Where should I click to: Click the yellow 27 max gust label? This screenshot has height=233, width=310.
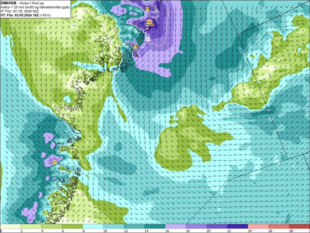(55, 162)
